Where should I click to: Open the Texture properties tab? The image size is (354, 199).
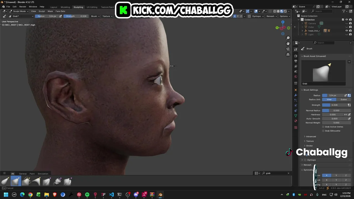[x=296, y=127]
